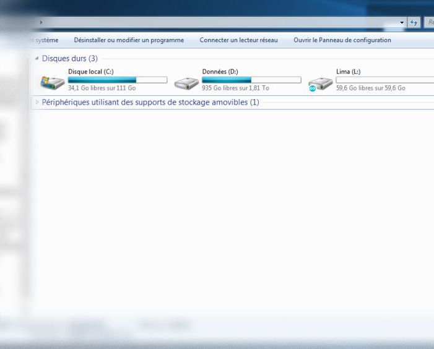Click the Lima (L:) empty usage bar

[384, 80]
